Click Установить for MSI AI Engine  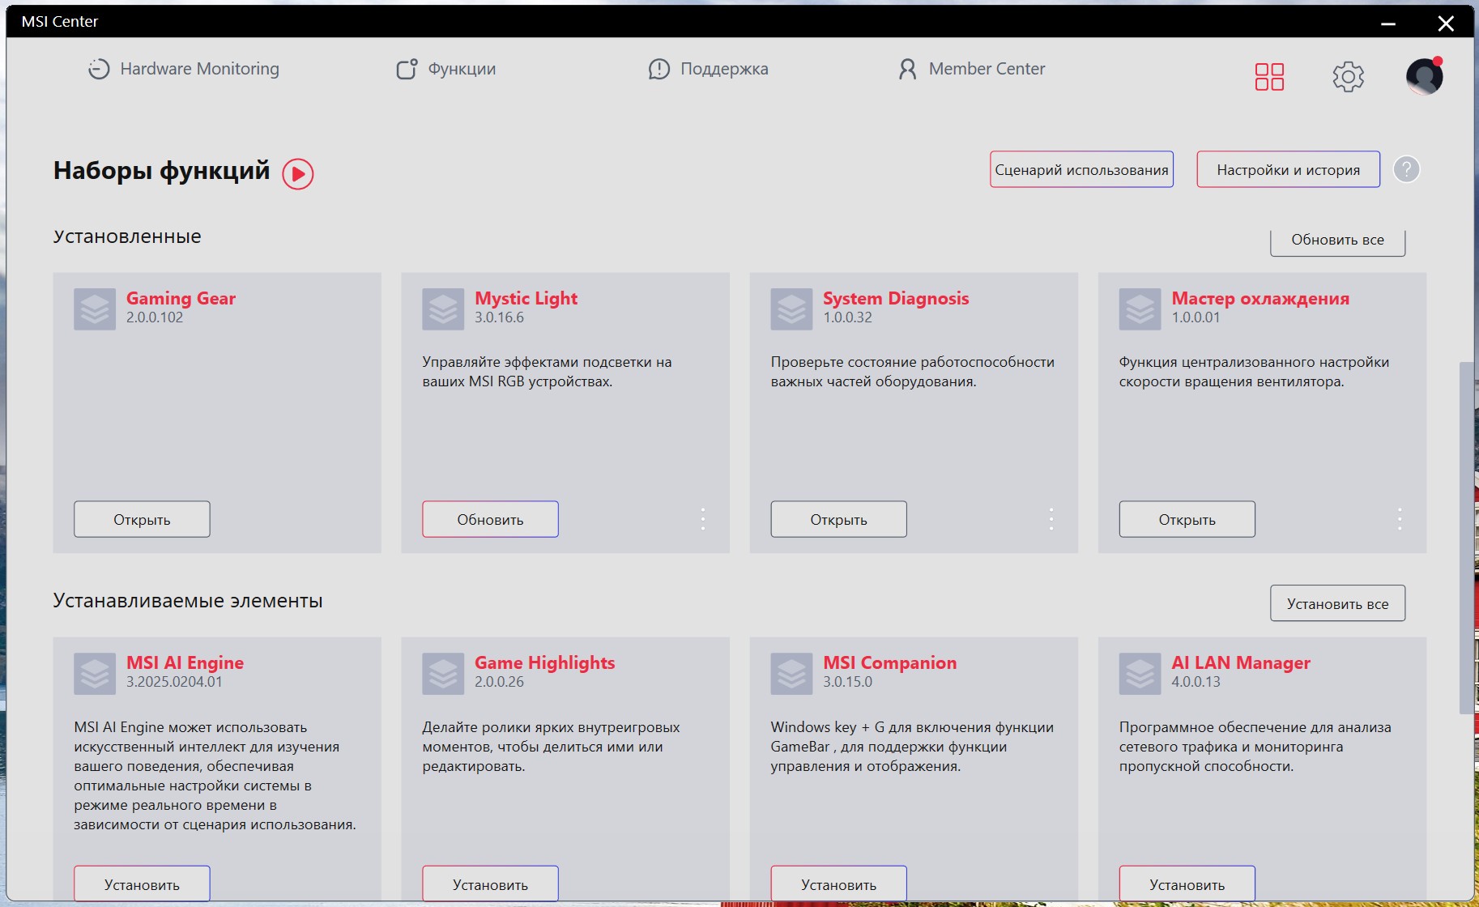pyautogui.click(x=142, y=884)
